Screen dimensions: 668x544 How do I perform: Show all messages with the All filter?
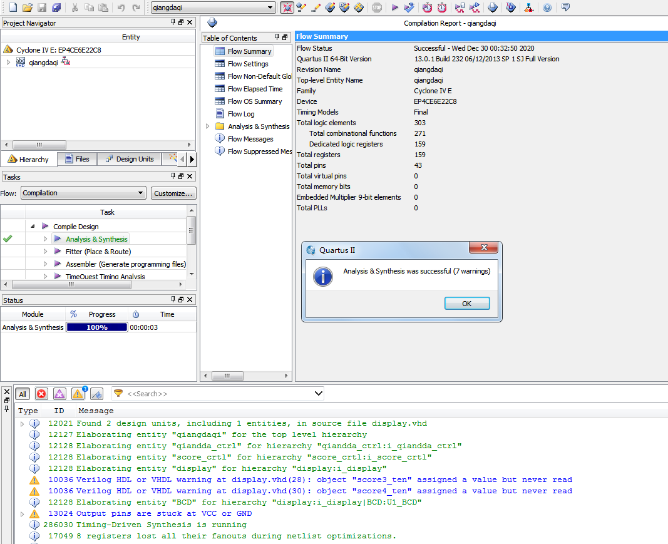(23, 394)
